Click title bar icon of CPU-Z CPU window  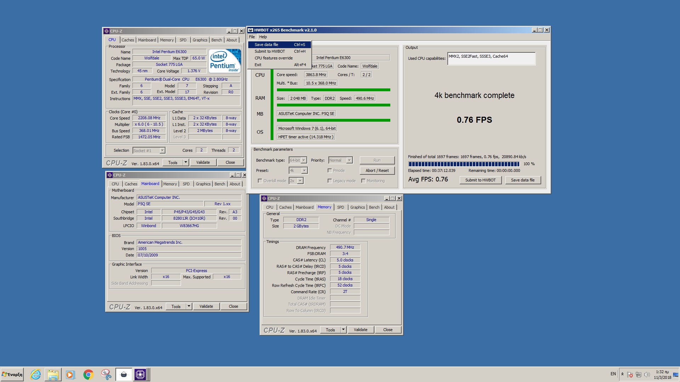click(107, 31)
